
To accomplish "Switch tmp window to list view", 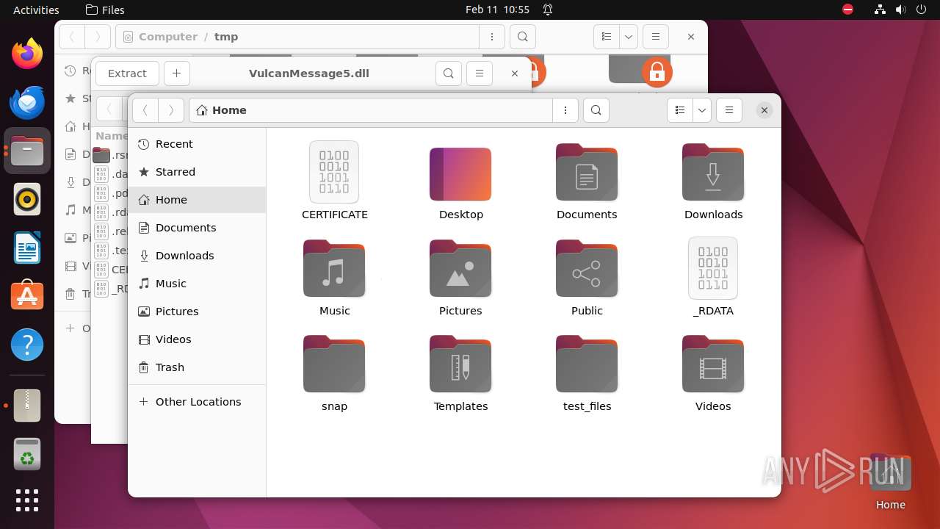I will (x=607, y=37).
